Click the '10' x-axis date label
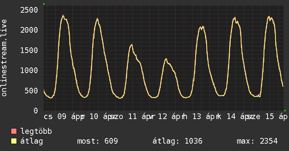 tap(94, 117)
